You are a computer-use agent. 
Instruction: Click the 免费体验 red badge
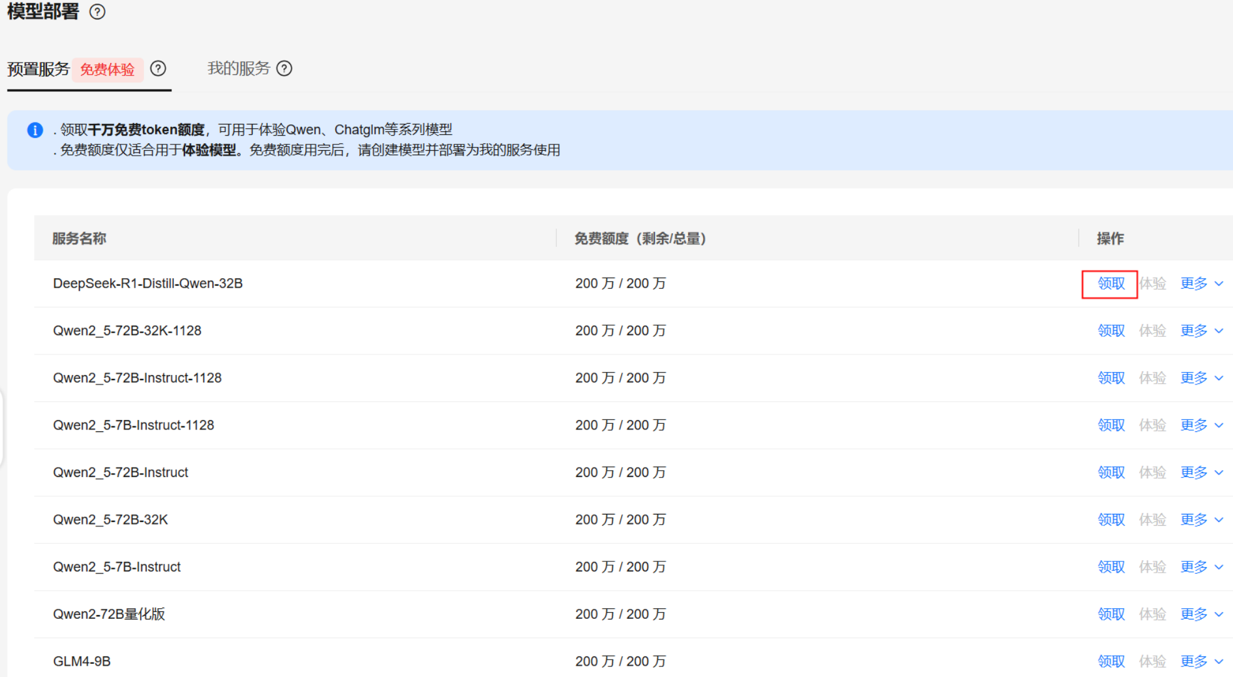click(108, 69)
